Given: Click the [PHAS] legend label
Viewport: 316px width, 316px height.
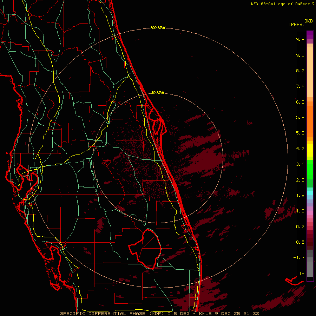Looking at the screenshot, I should (x=297, y=24).
